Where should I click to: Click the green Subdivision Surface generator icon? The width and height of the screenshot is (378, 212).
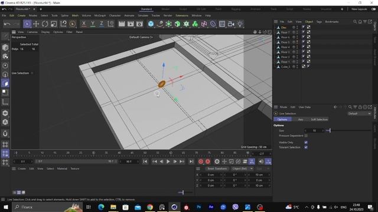pos(168,24)
